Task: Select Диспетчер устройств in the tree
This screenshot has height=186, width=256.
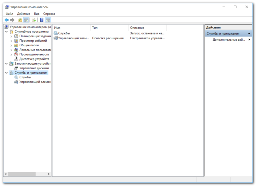Action: (34, 59)
